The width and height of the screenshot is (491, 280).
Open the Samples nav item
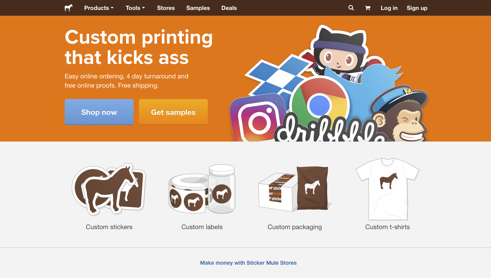click(x=198, y=8)
